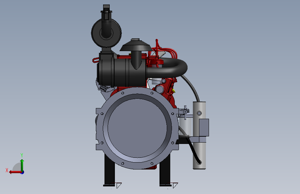
Task: Select the black horizontal air cleaner cylinder
Action: point(122,72)
